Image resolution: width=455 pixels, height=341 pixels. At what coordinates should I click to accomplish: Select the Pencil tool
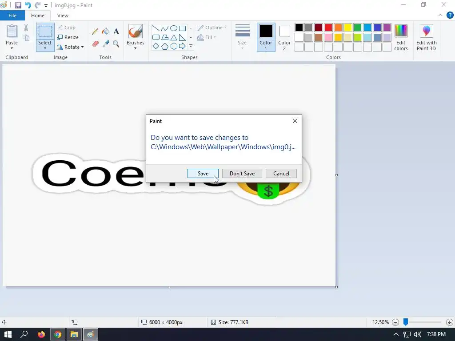(95, 32)
